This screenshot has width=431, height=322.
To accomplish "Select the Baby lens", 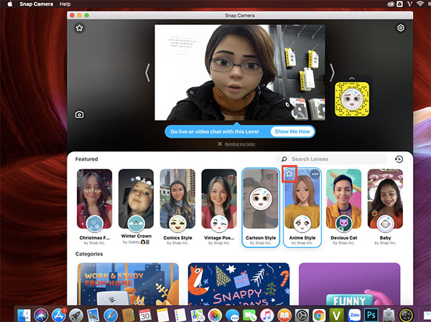I will coord(385,199).
